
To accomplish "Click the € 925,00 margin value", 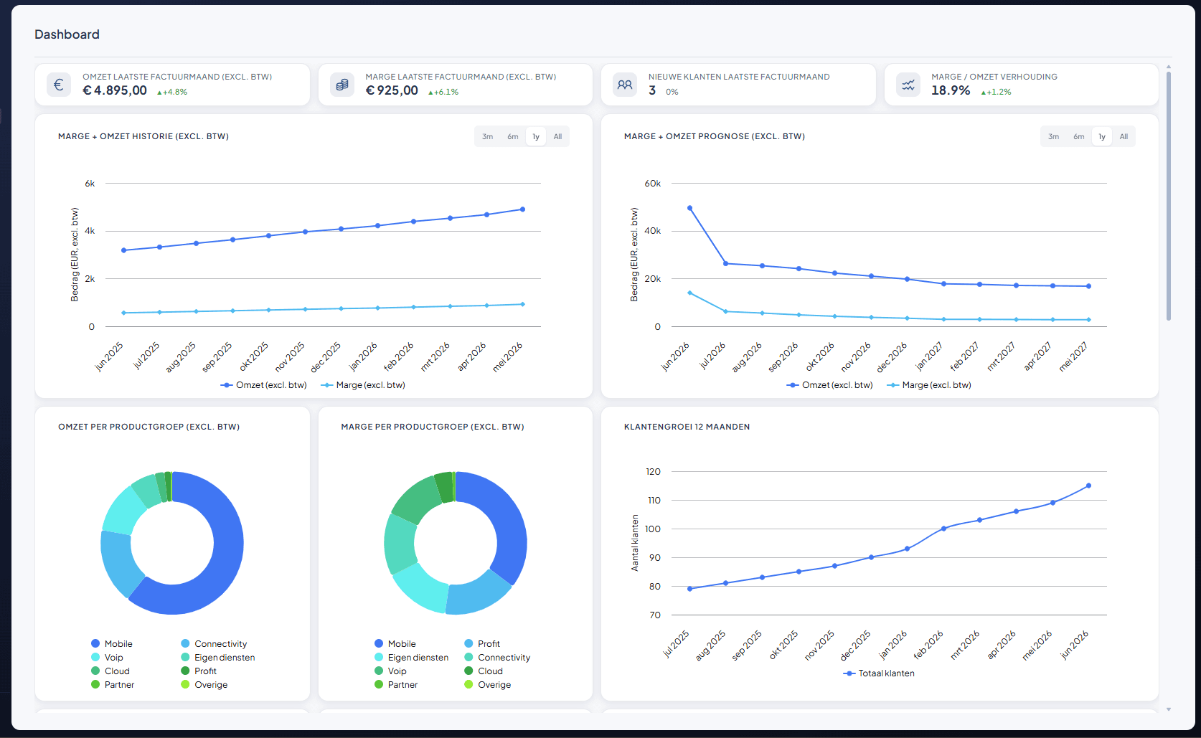I will tap(392, 90).
